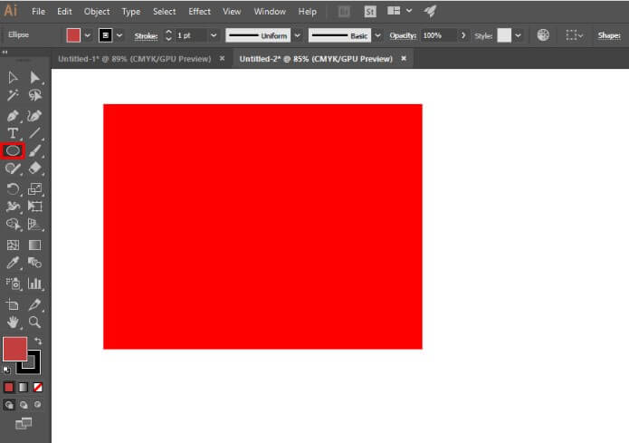The width and height of the screenshot is (629, 443).
Task: Open the File menu
Action: 39,11
